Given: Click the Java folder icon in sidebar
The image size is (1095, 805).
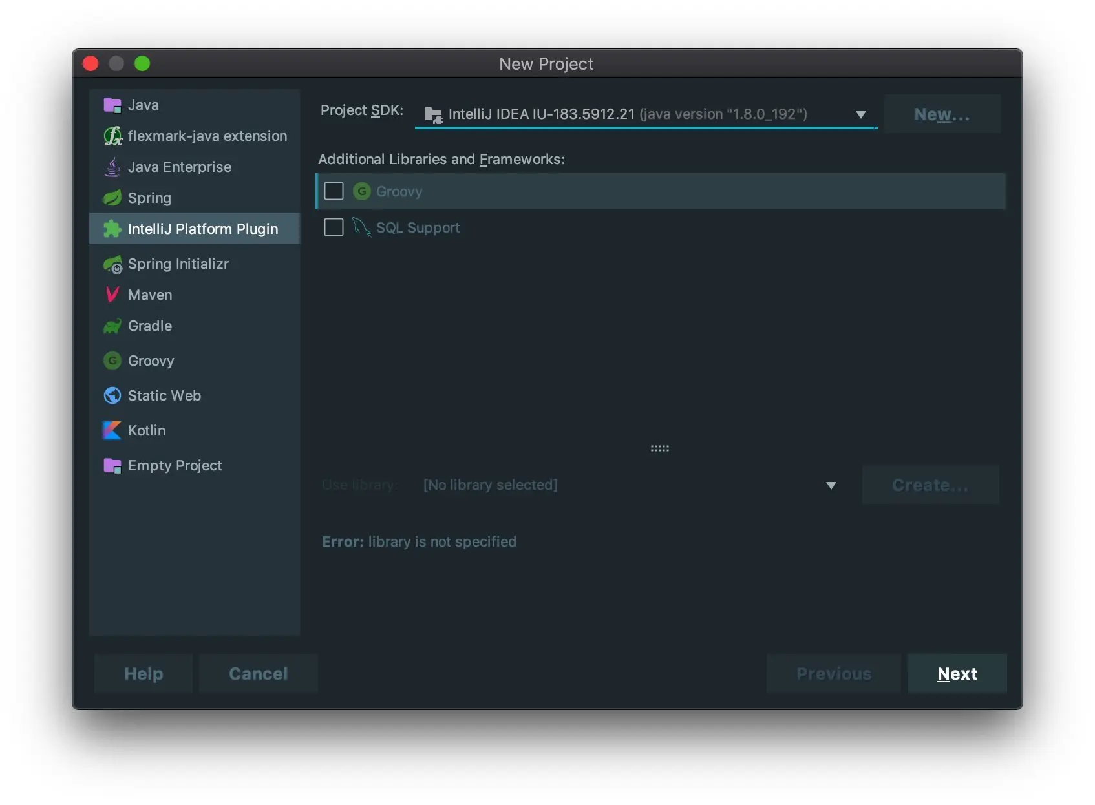Looking at the screenshot, I should click(112, 105).
